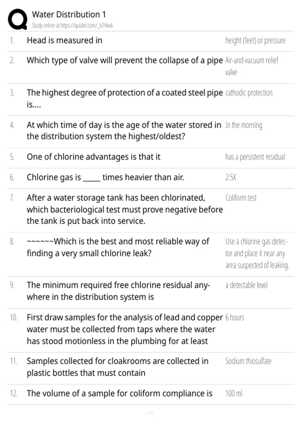Click the '2.5X' answer text
301x427 pixels.
(x=231, y=177)
